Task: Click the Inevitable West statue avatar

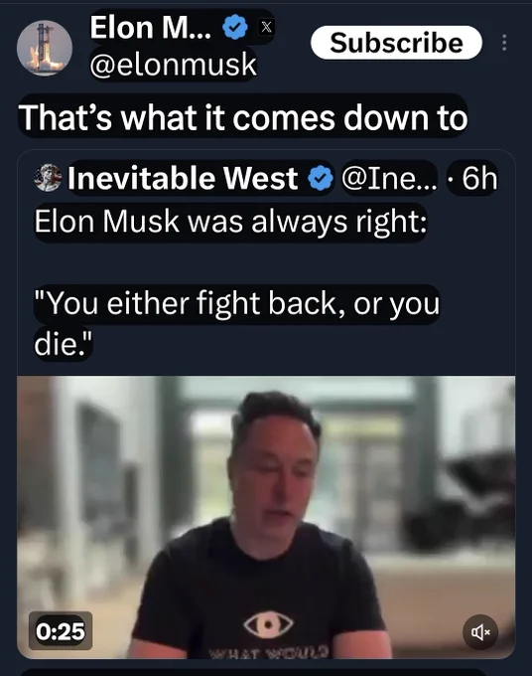Action: pos(48,178)
